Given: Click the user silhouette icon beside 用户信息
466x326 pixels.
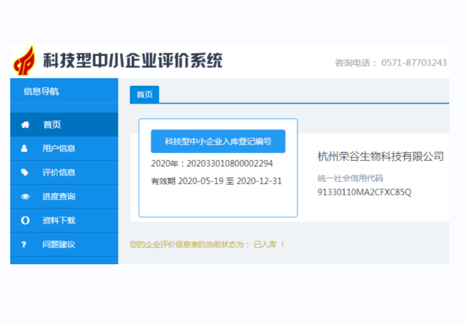Looking at the screenshot, I should 24,148.
